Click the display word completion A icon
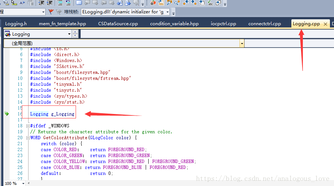 click(22, 3)
